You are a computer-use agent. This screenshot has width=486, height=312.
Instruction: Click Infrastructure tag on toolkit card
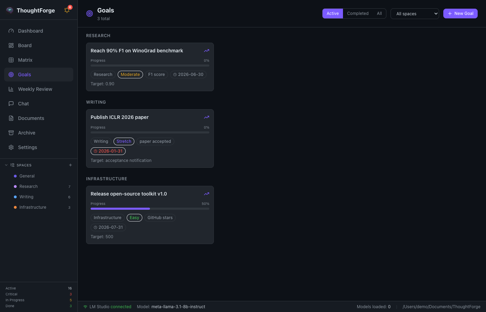(108, 218)
